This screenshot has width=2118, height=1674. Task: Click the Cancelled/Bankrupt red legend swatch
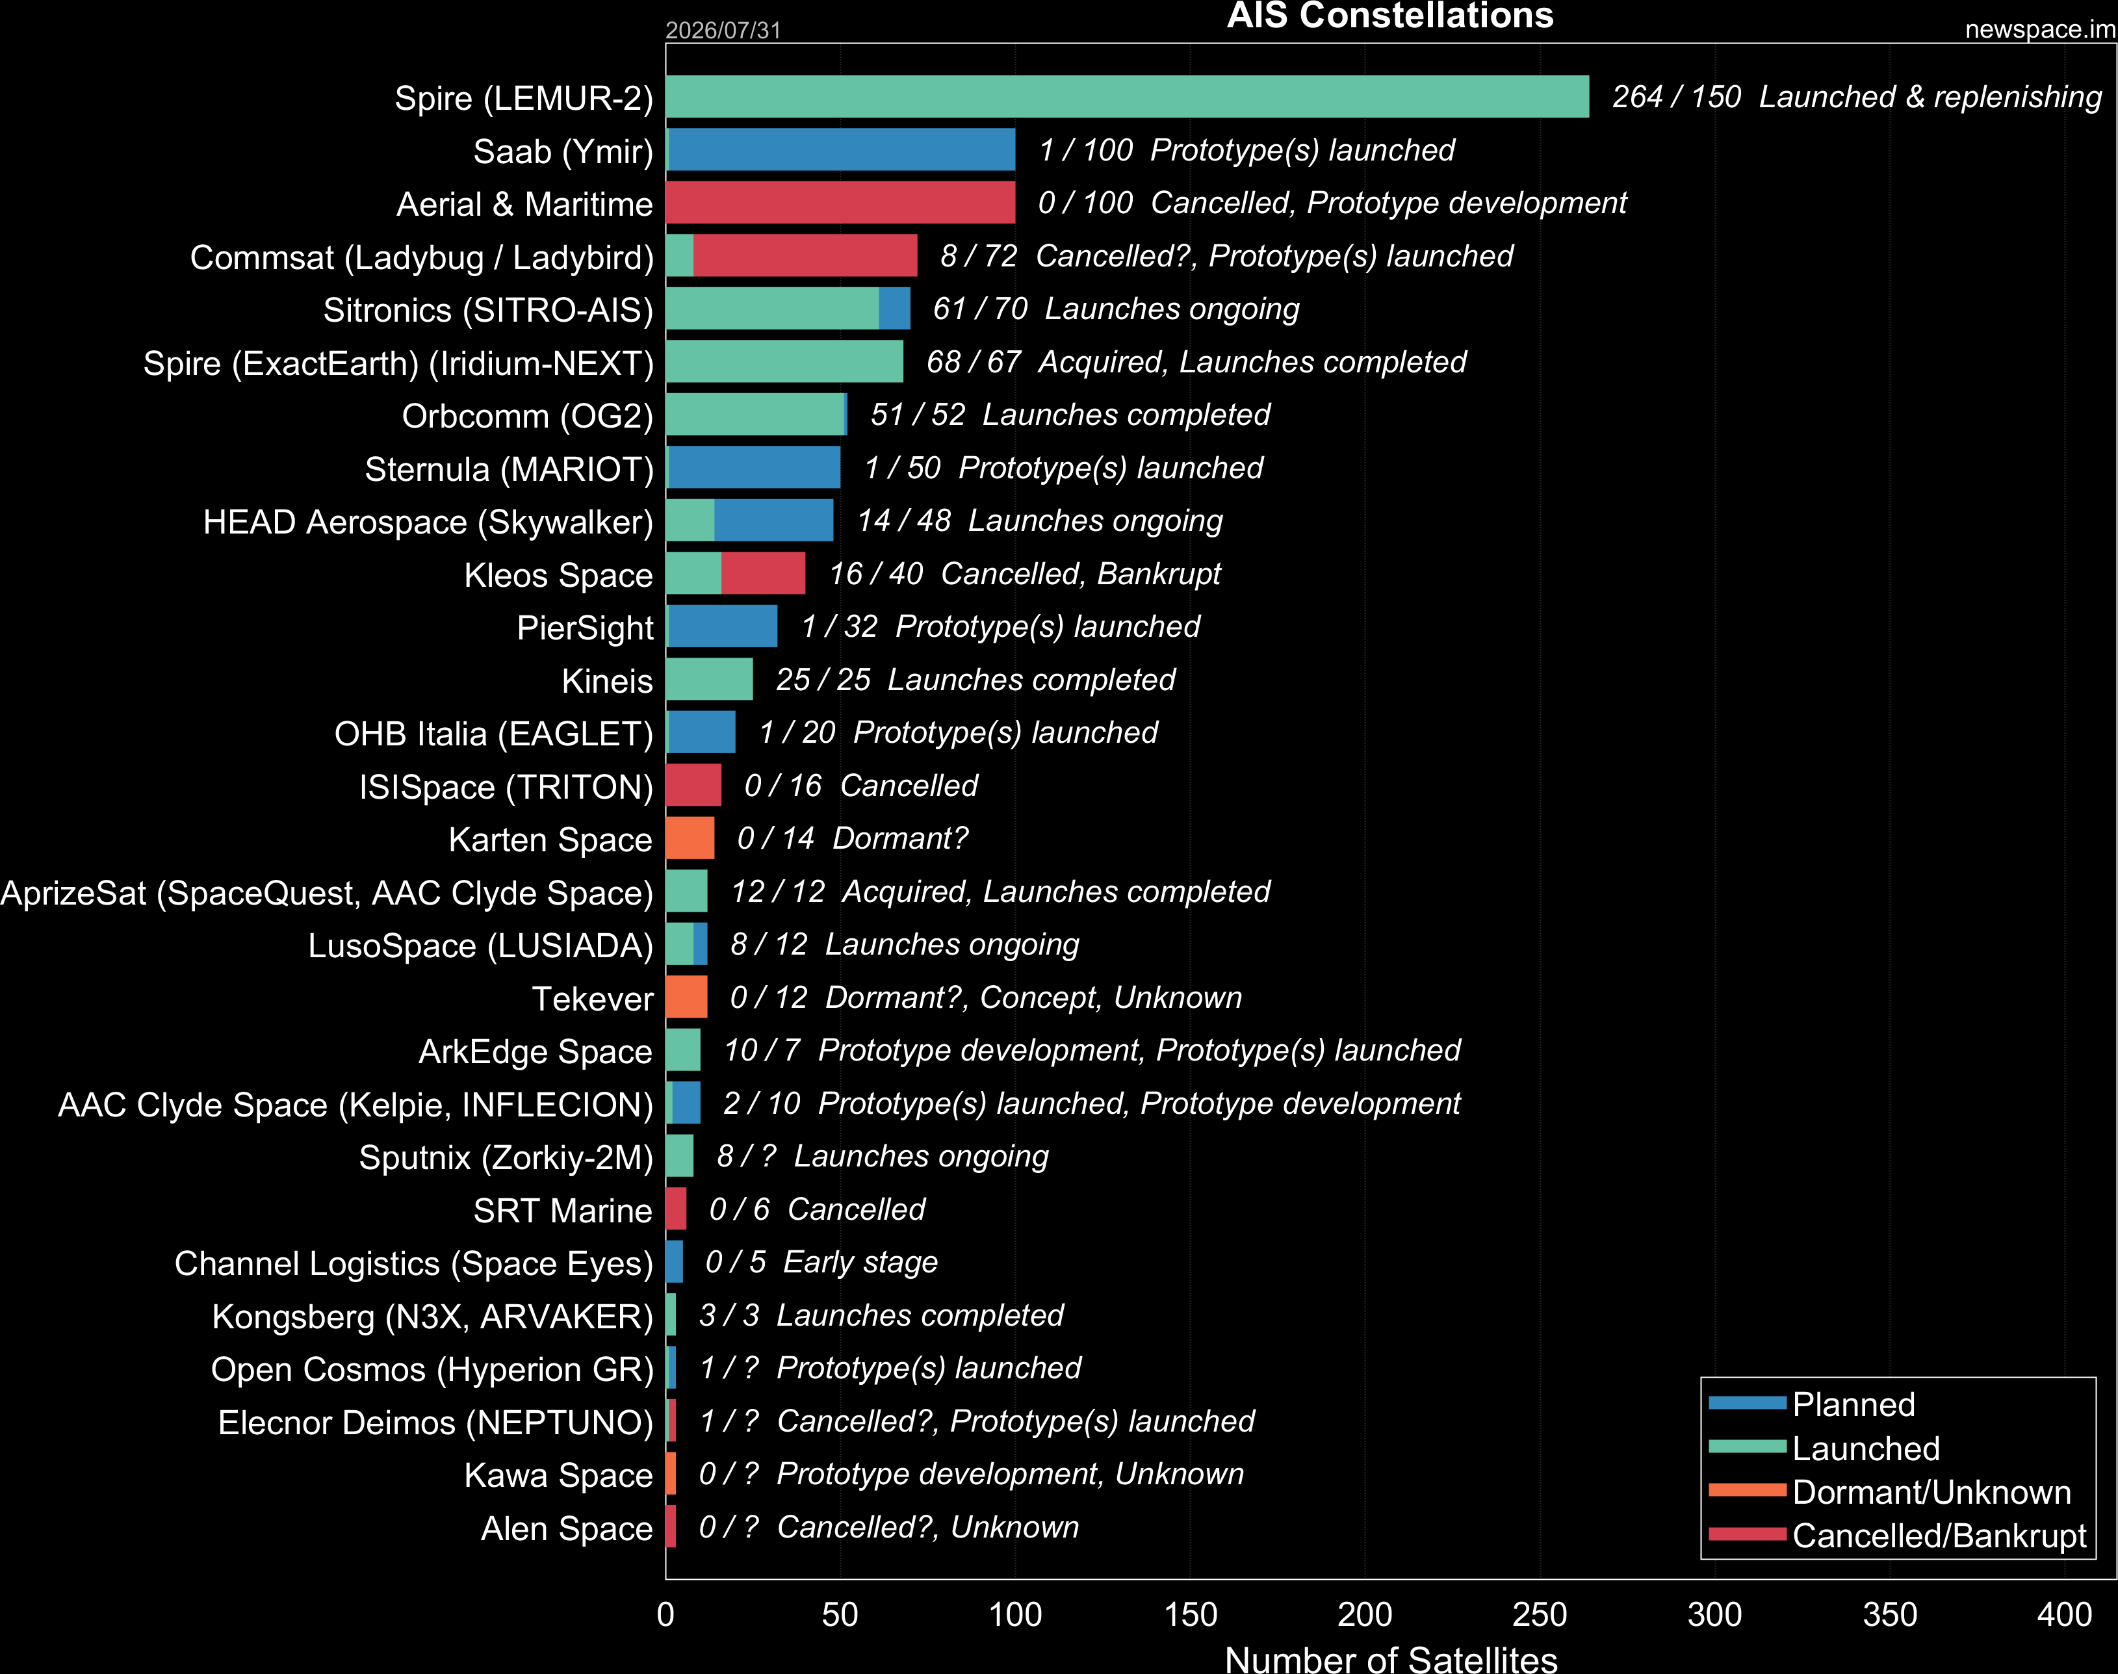[x=1746, y=1534]
